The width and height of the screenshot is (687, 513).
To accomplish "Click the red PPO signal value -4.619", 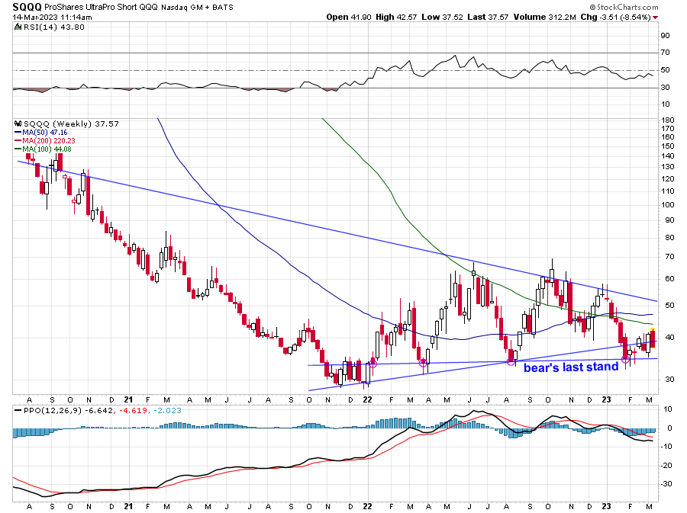I will (133, 411).
